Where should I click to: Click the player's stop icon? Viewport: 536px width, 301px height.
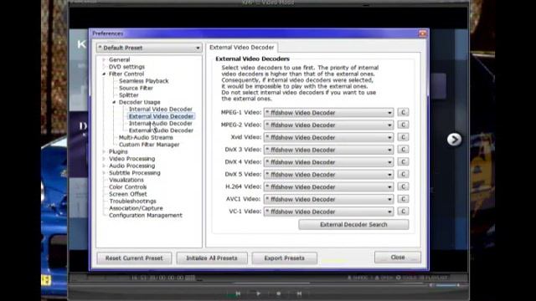tap(279, 293)
